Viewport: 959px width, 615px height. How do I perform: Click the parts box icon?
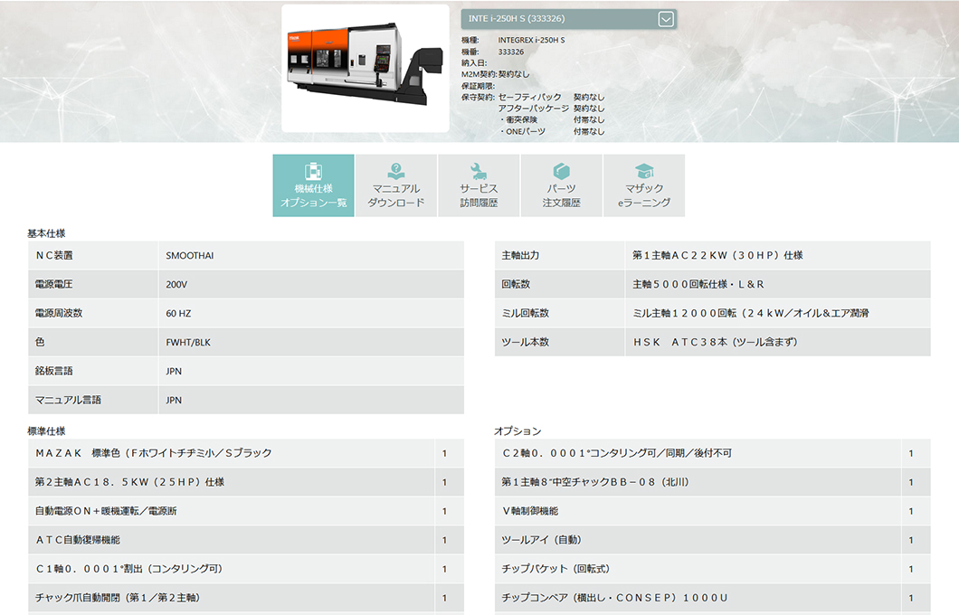(x=562, y=171)
